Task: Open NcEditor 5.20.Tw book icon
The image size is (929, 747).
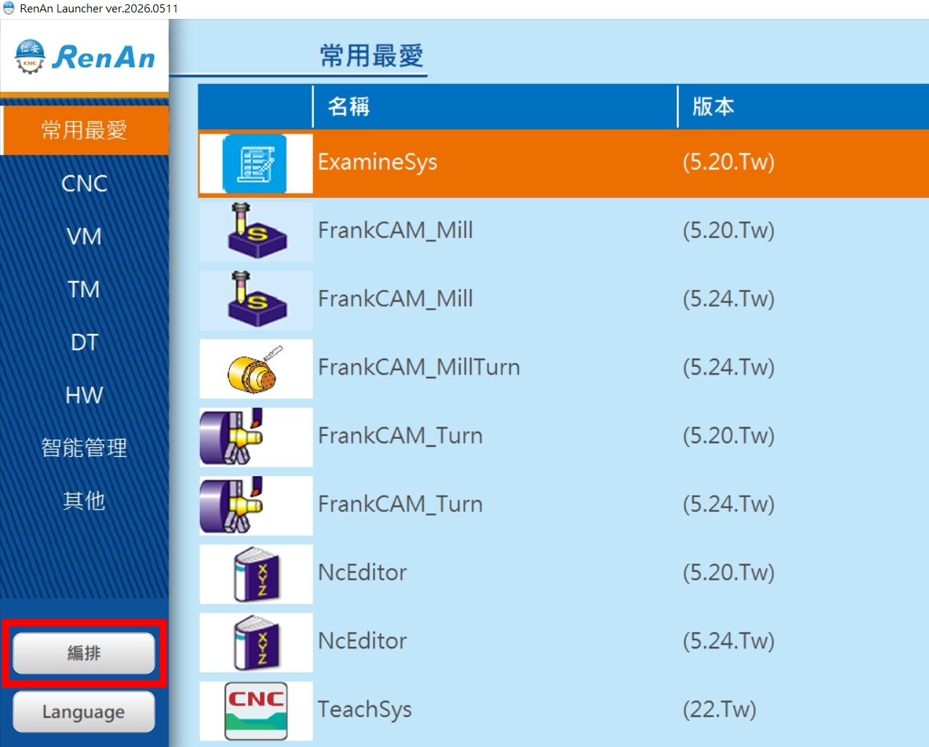Action: point(256,574)
